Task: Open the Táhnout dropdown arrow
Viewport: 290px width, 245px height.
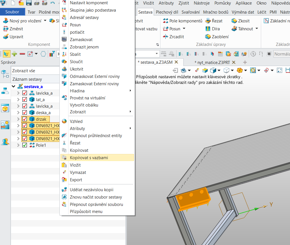Action: [x=257, y=29]
